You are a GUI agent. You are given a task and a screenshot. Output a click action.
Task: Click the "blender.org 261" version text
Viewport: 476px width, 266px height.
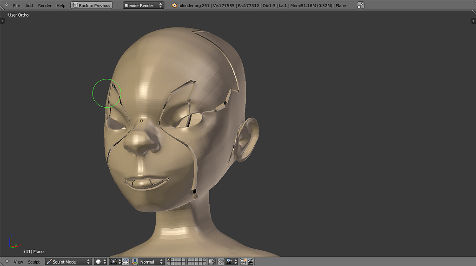[x=194, y=6]
